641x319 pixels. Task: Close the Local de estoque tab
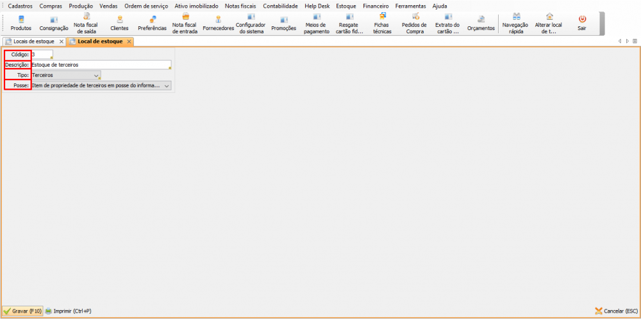[129, 42]
